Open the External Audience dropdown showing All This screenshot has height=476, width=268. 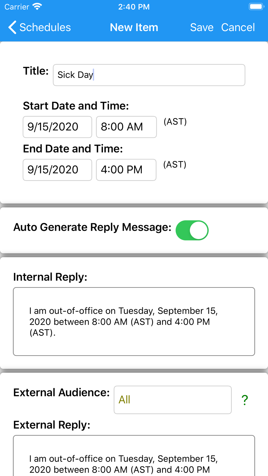point(173,400)
